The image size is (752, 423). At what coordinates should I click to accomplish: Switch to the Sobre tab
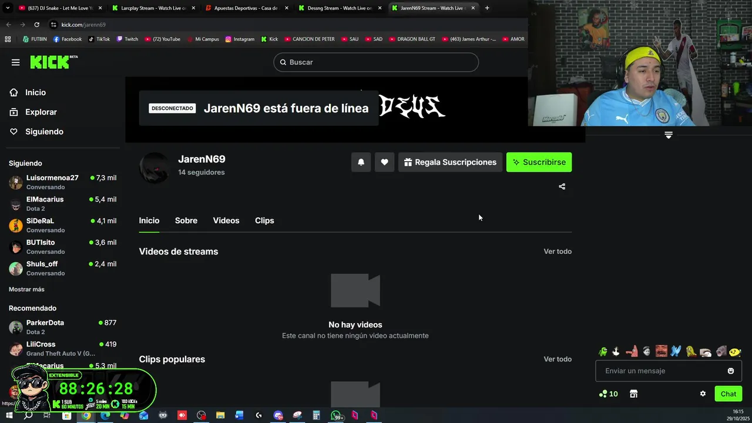pyautogui.click(x=186, y=220)
